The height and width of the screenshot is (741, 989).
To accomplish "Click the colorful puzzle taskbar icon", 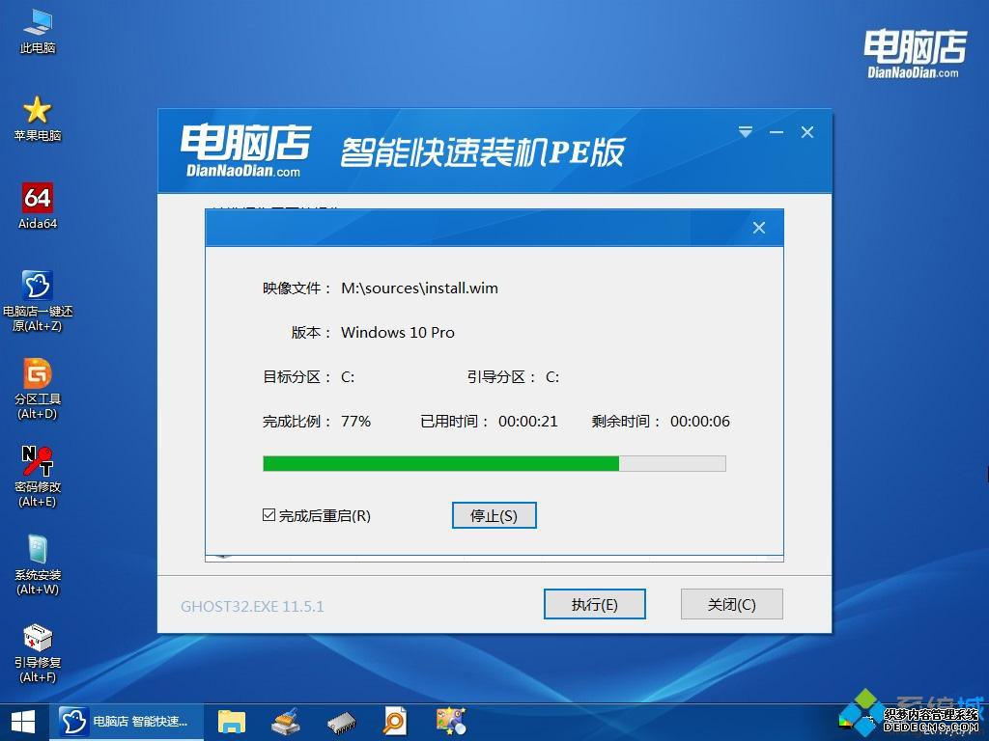I will point(450,722).
